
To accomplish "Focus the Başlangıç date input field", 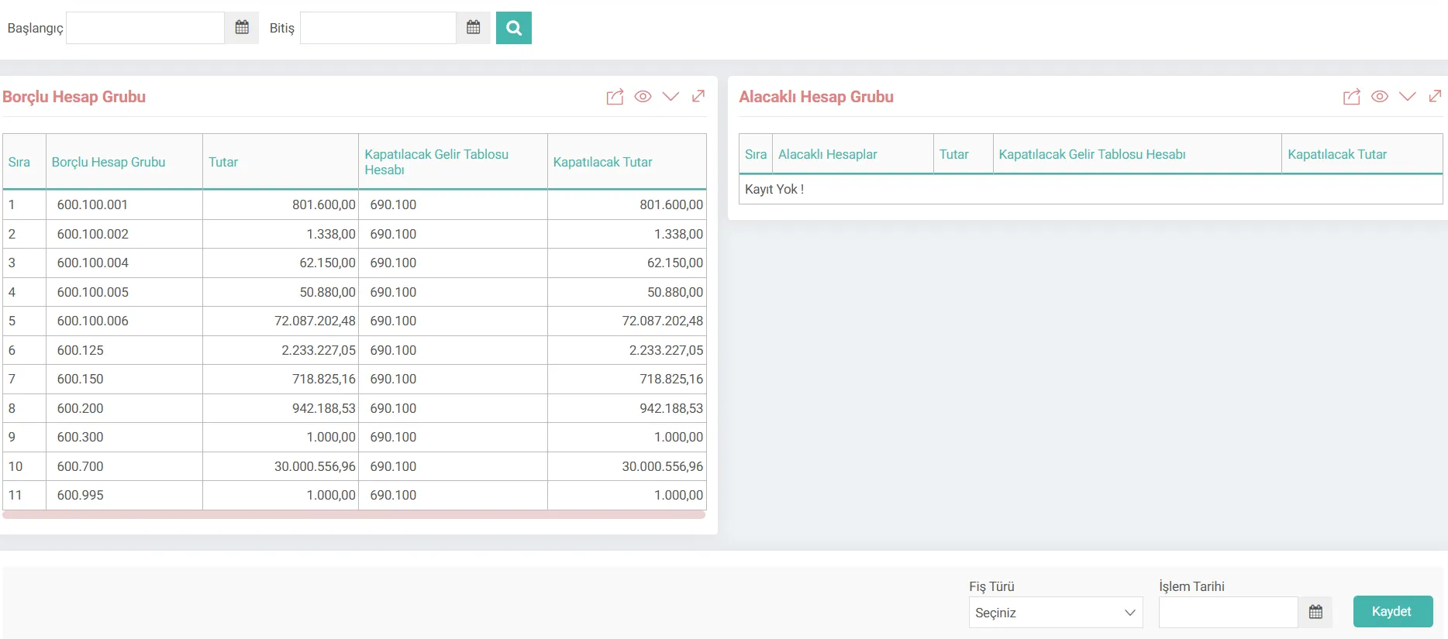I will pos(146,28).
